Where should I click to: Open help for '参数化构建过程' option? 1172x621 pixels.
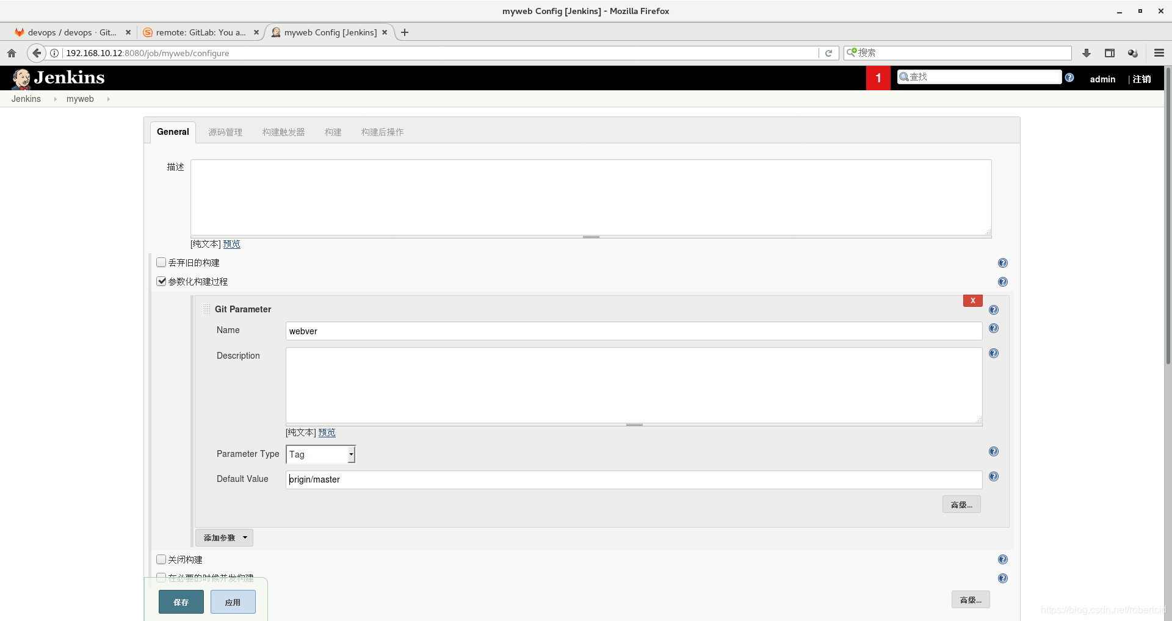tap(1003, 282)
